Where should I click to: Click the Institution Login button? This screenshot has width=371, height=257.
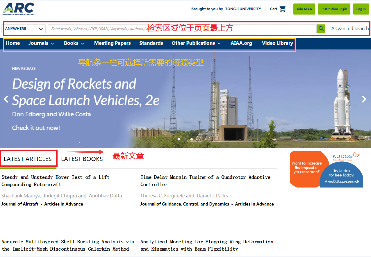tap(334, 9)
